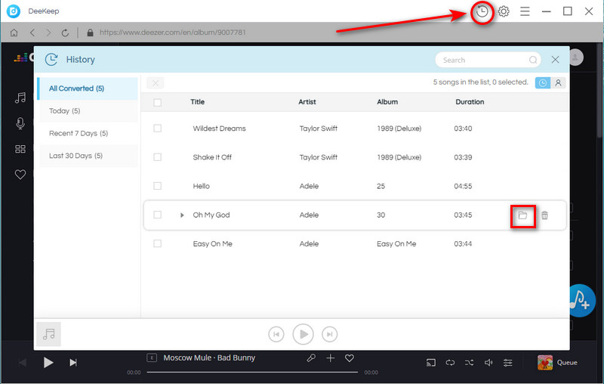The height and width of the screenshot is (384, 604).
Task: Open the Queue button with album art
Action: 557,362
